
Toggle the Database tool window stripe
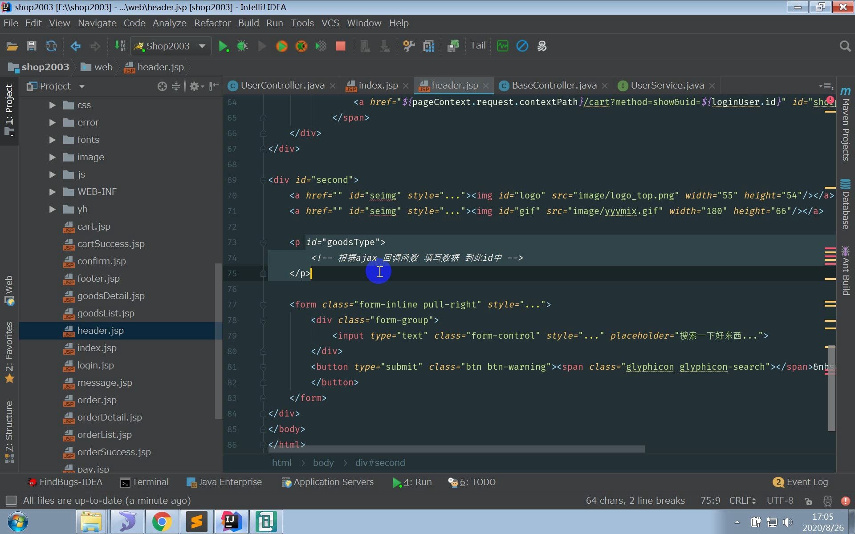(x=845, y=205)
